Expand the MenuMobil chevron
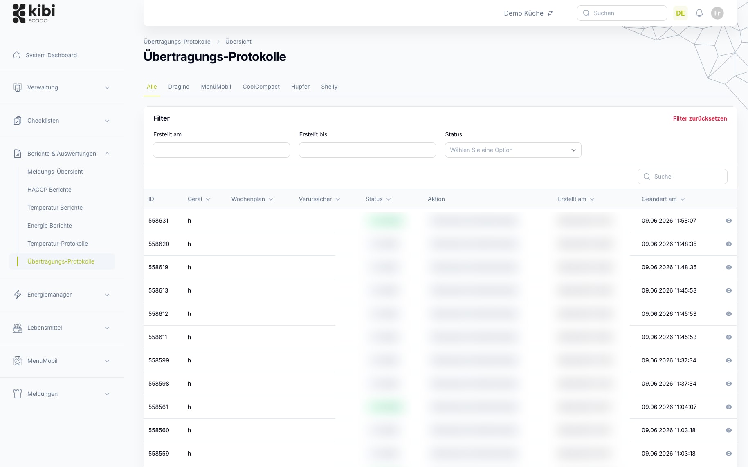 point(107,361)
